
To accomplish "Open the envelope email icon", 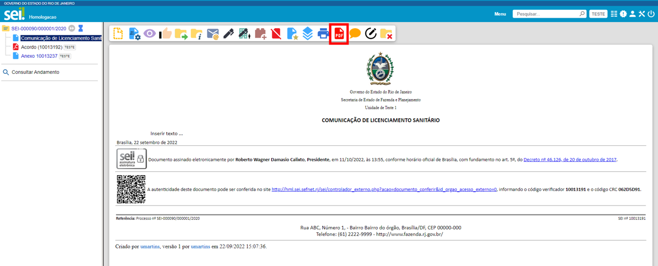I will tap(213, 34).
